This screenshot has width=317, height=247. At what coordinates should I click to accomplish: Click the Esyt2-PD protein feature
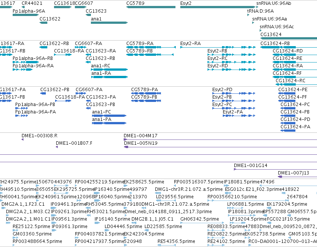tap(234, 93)
